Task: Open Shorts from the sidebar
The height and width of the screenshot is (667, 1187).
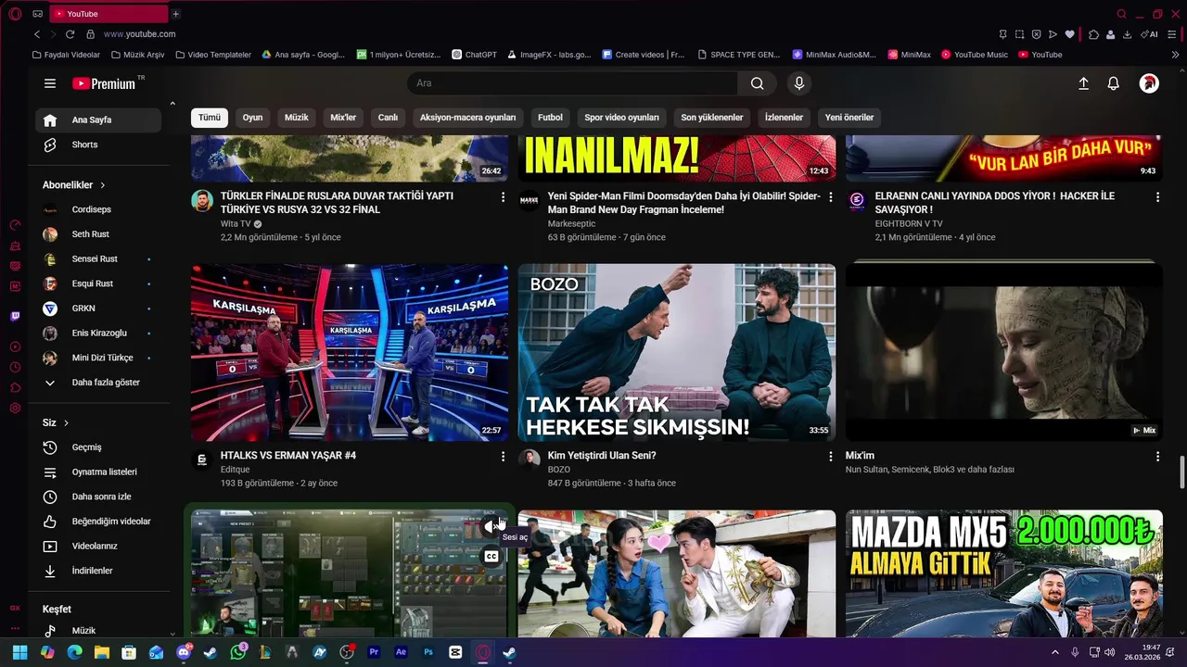Action: 98,145
